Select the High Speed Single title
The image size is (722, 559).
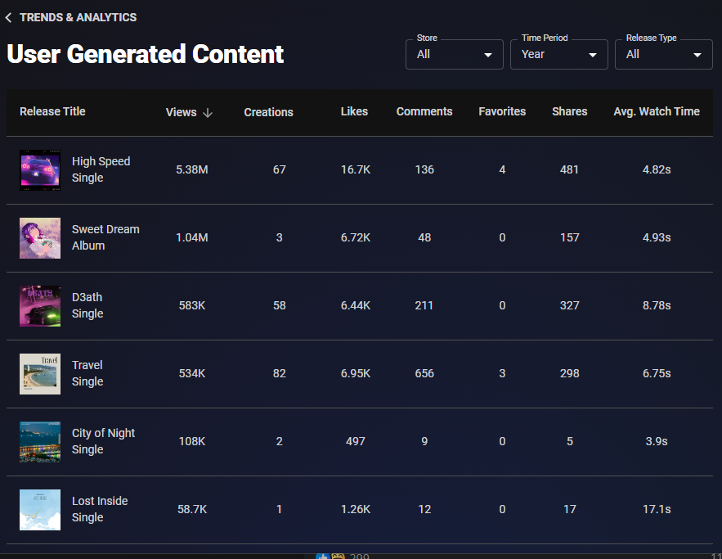[101, 169]
